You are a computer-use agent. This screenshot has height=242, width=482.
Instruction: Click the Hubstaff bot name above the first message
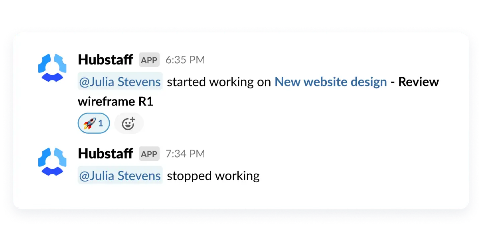pyautogui.click(x=105, y=59)
